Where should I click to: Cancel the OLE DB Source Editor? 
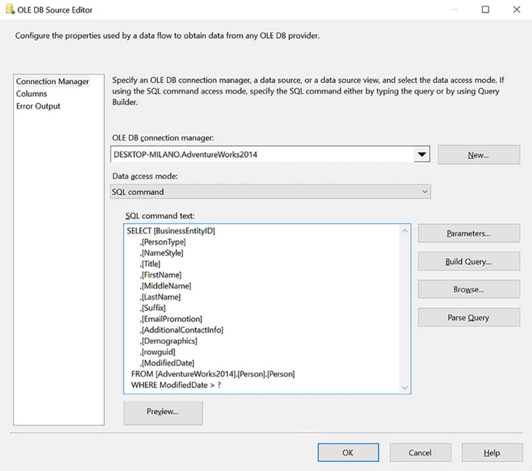[x=420, y=452]
